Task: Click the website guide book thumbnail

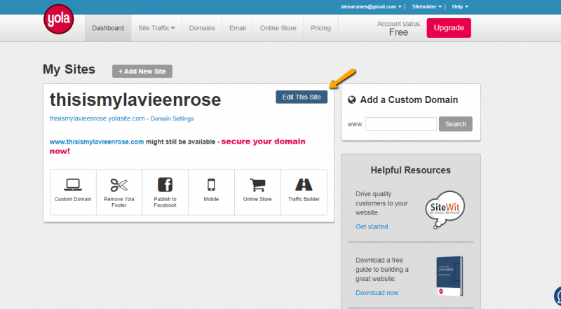Action: tap(449, 274)
